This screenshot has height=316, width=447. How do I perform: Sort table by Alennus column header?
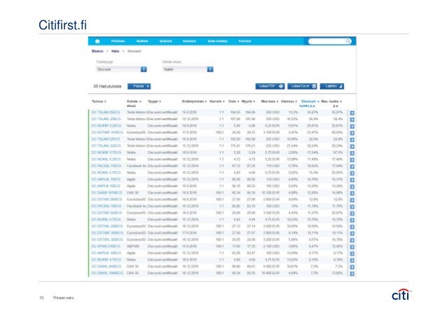tap(289, 101)
